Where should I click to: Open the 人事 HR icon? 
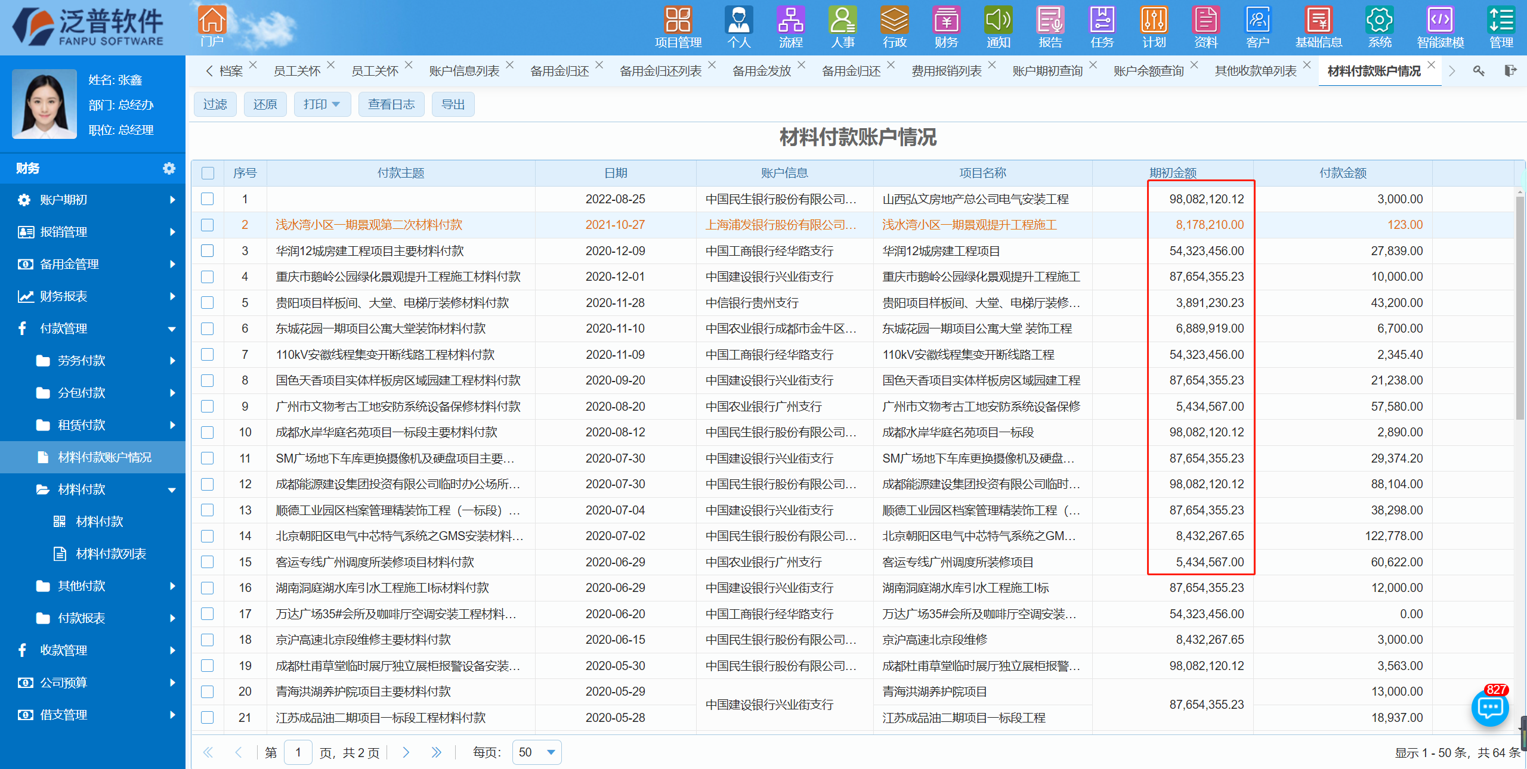pyautogui.click(x=843, y=27)
